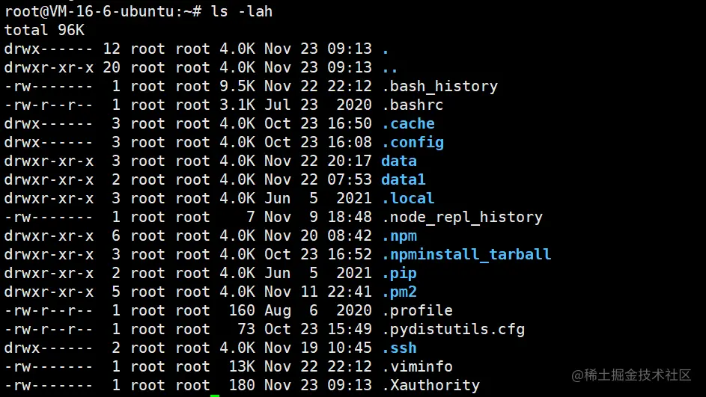Click the blue .ssh directory name
The width and height of the screenshot is (706, 397).
[399, 348]
